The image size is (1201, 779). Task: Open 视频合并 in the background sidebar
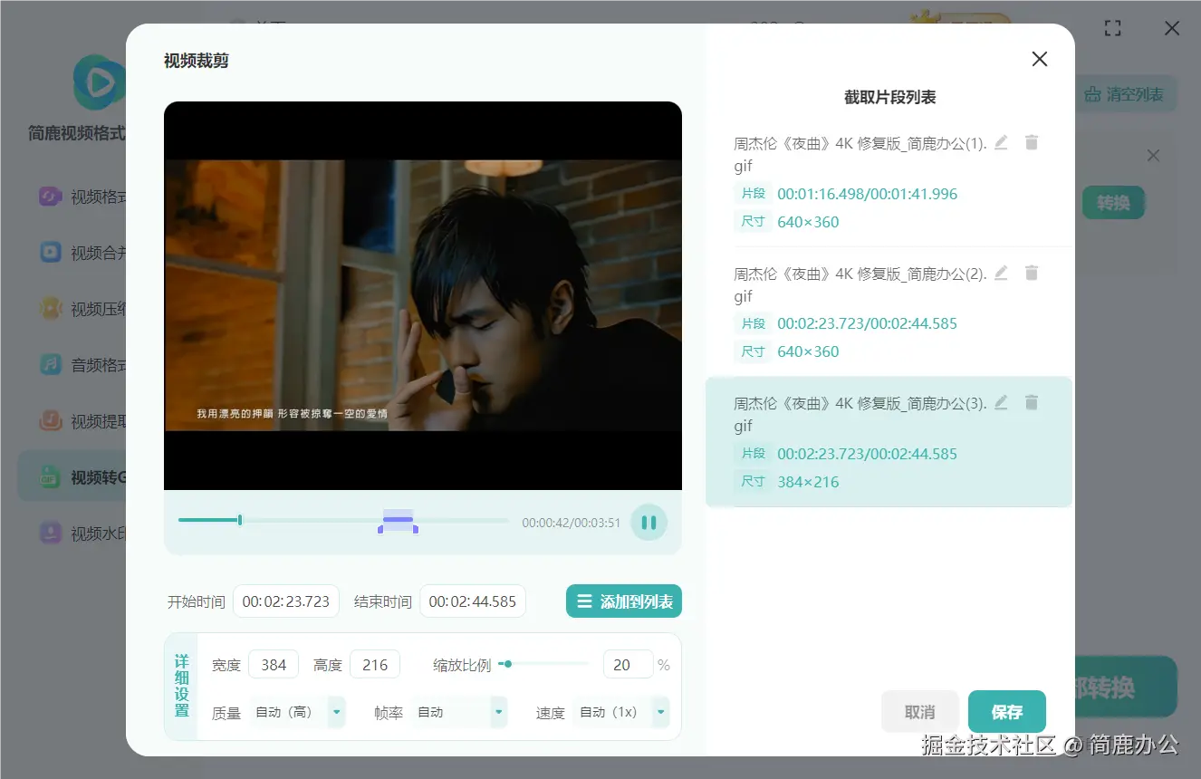tap(82, 253)
